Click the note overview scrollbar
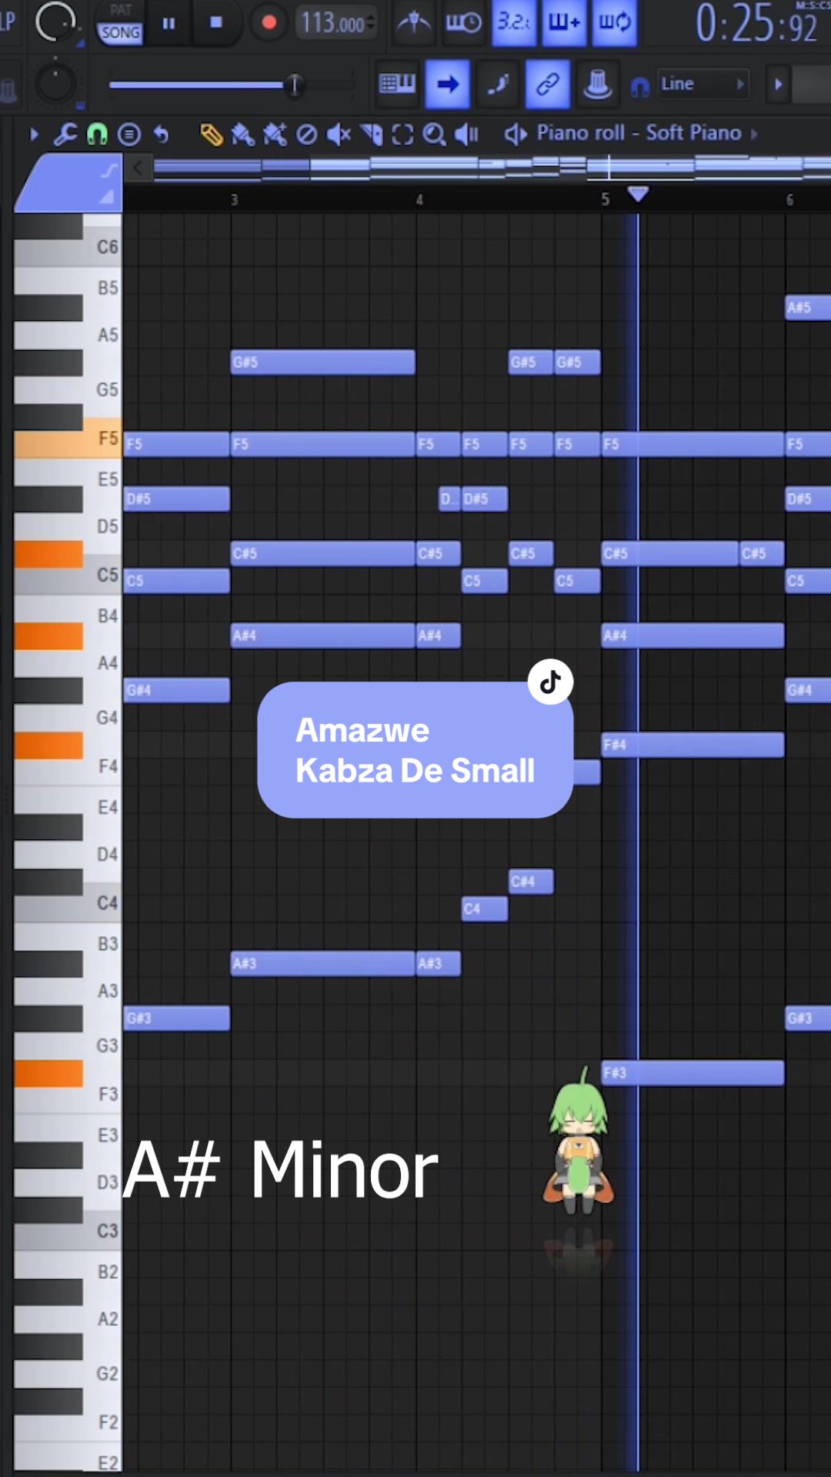 pyautogui.click(x=492, y=168)
